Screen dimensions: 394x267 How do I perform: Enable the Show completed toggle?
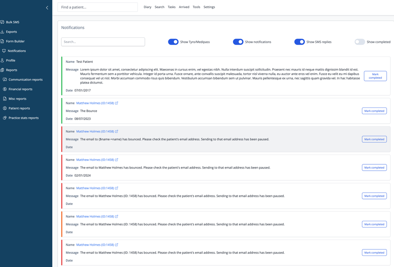coord(360,42)
